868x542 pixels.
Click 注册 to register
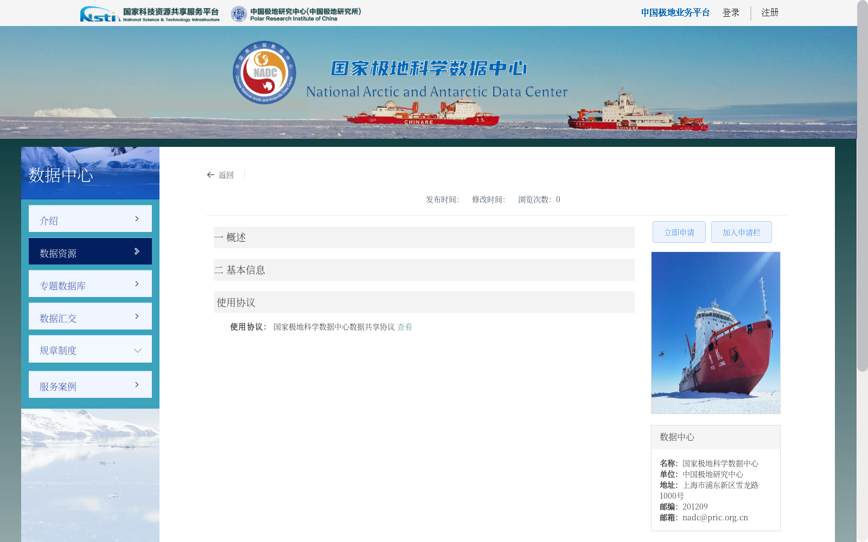point(770,12)
